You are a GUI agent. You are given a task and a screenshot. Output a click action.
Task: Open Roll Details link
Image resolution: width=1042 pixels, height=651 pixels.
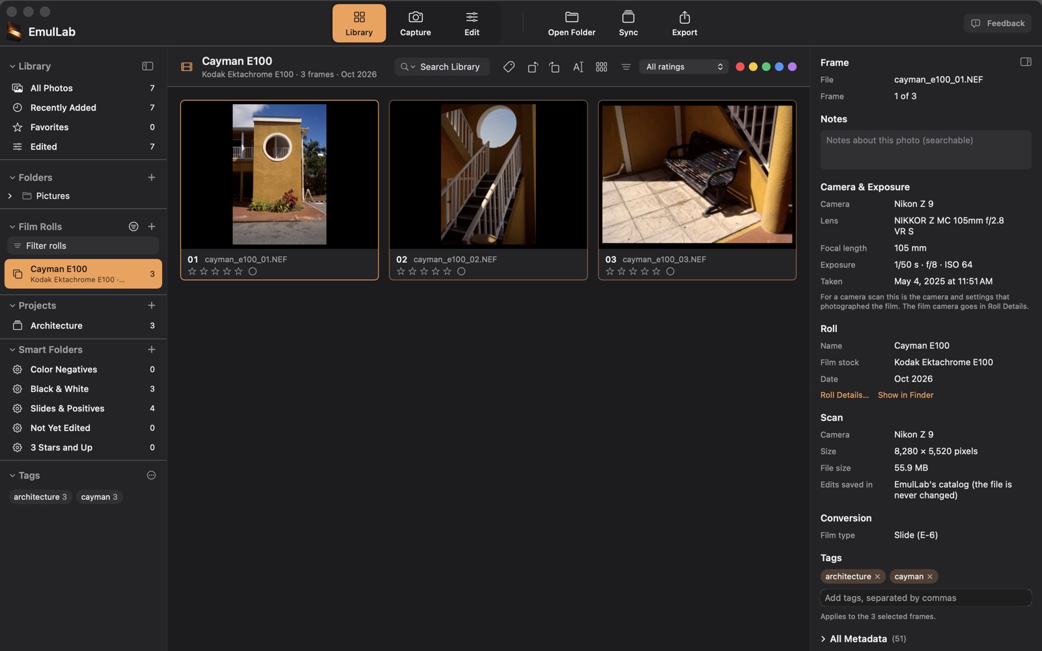(x=844, y=395)
